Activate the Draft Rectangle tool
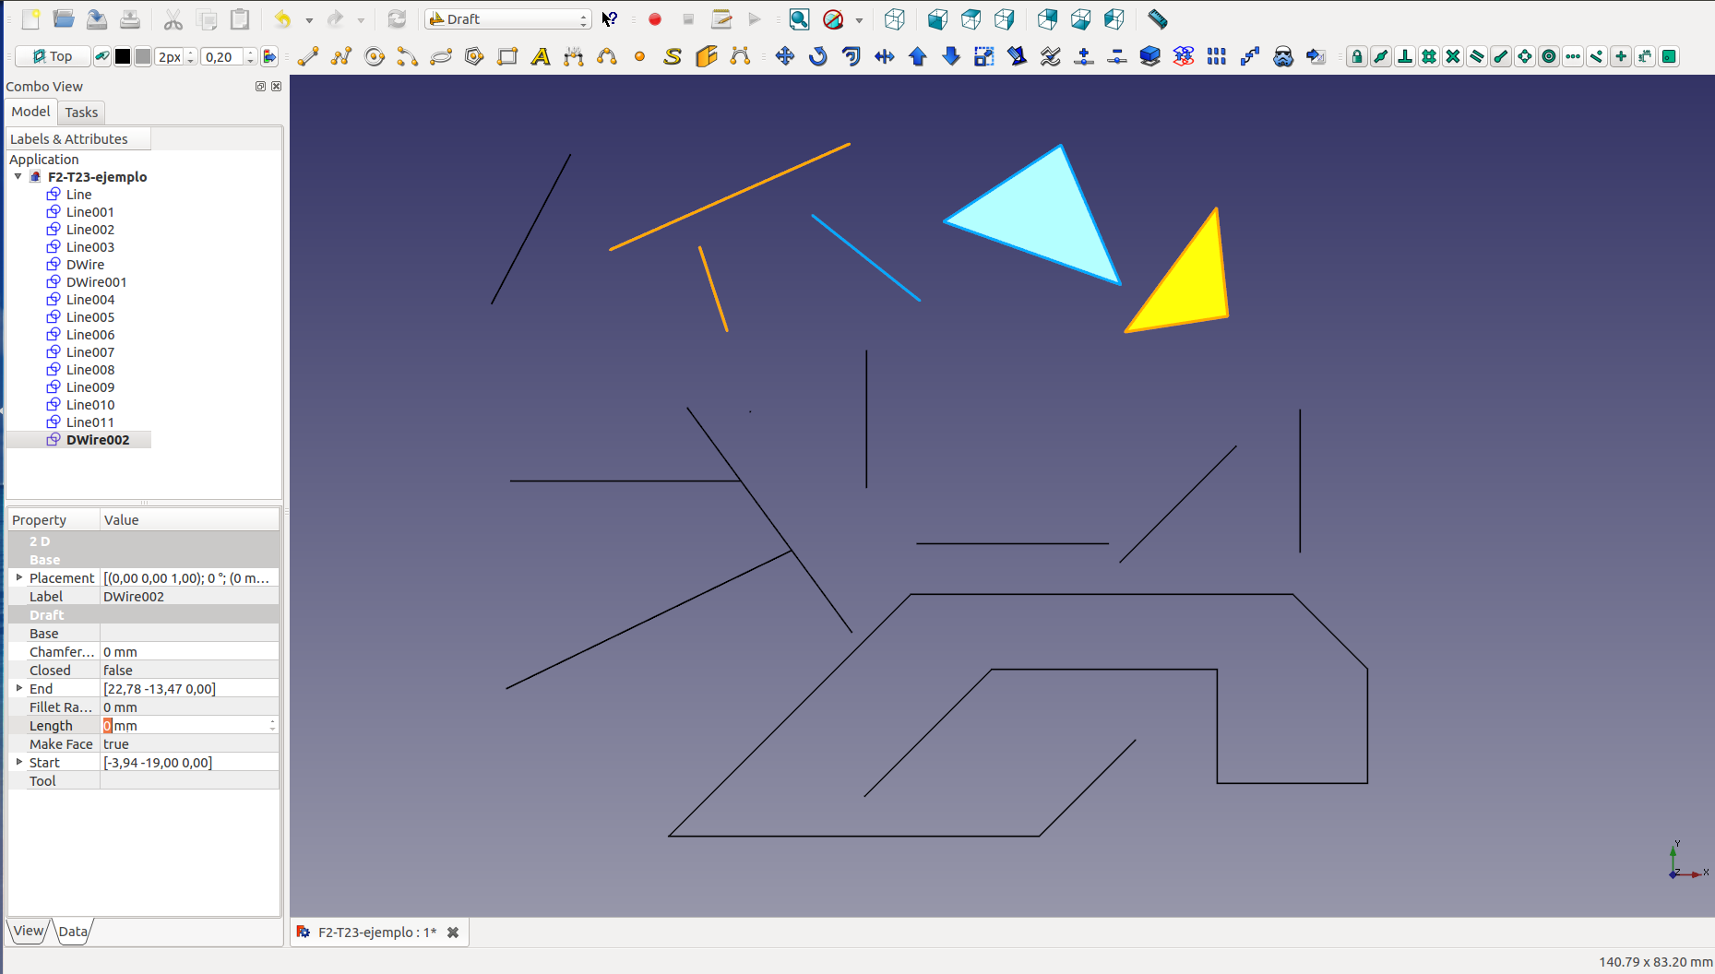This screenshot has height=974, width=1715. [507, 57]
